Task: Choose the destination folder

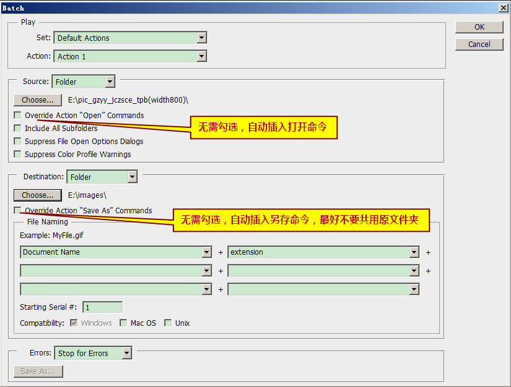Action: pos(38,195)
